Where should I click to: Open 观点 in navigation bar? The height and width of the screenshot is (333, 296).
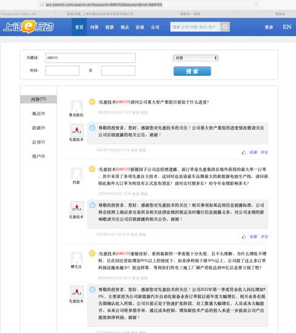[x=124, y=27]
